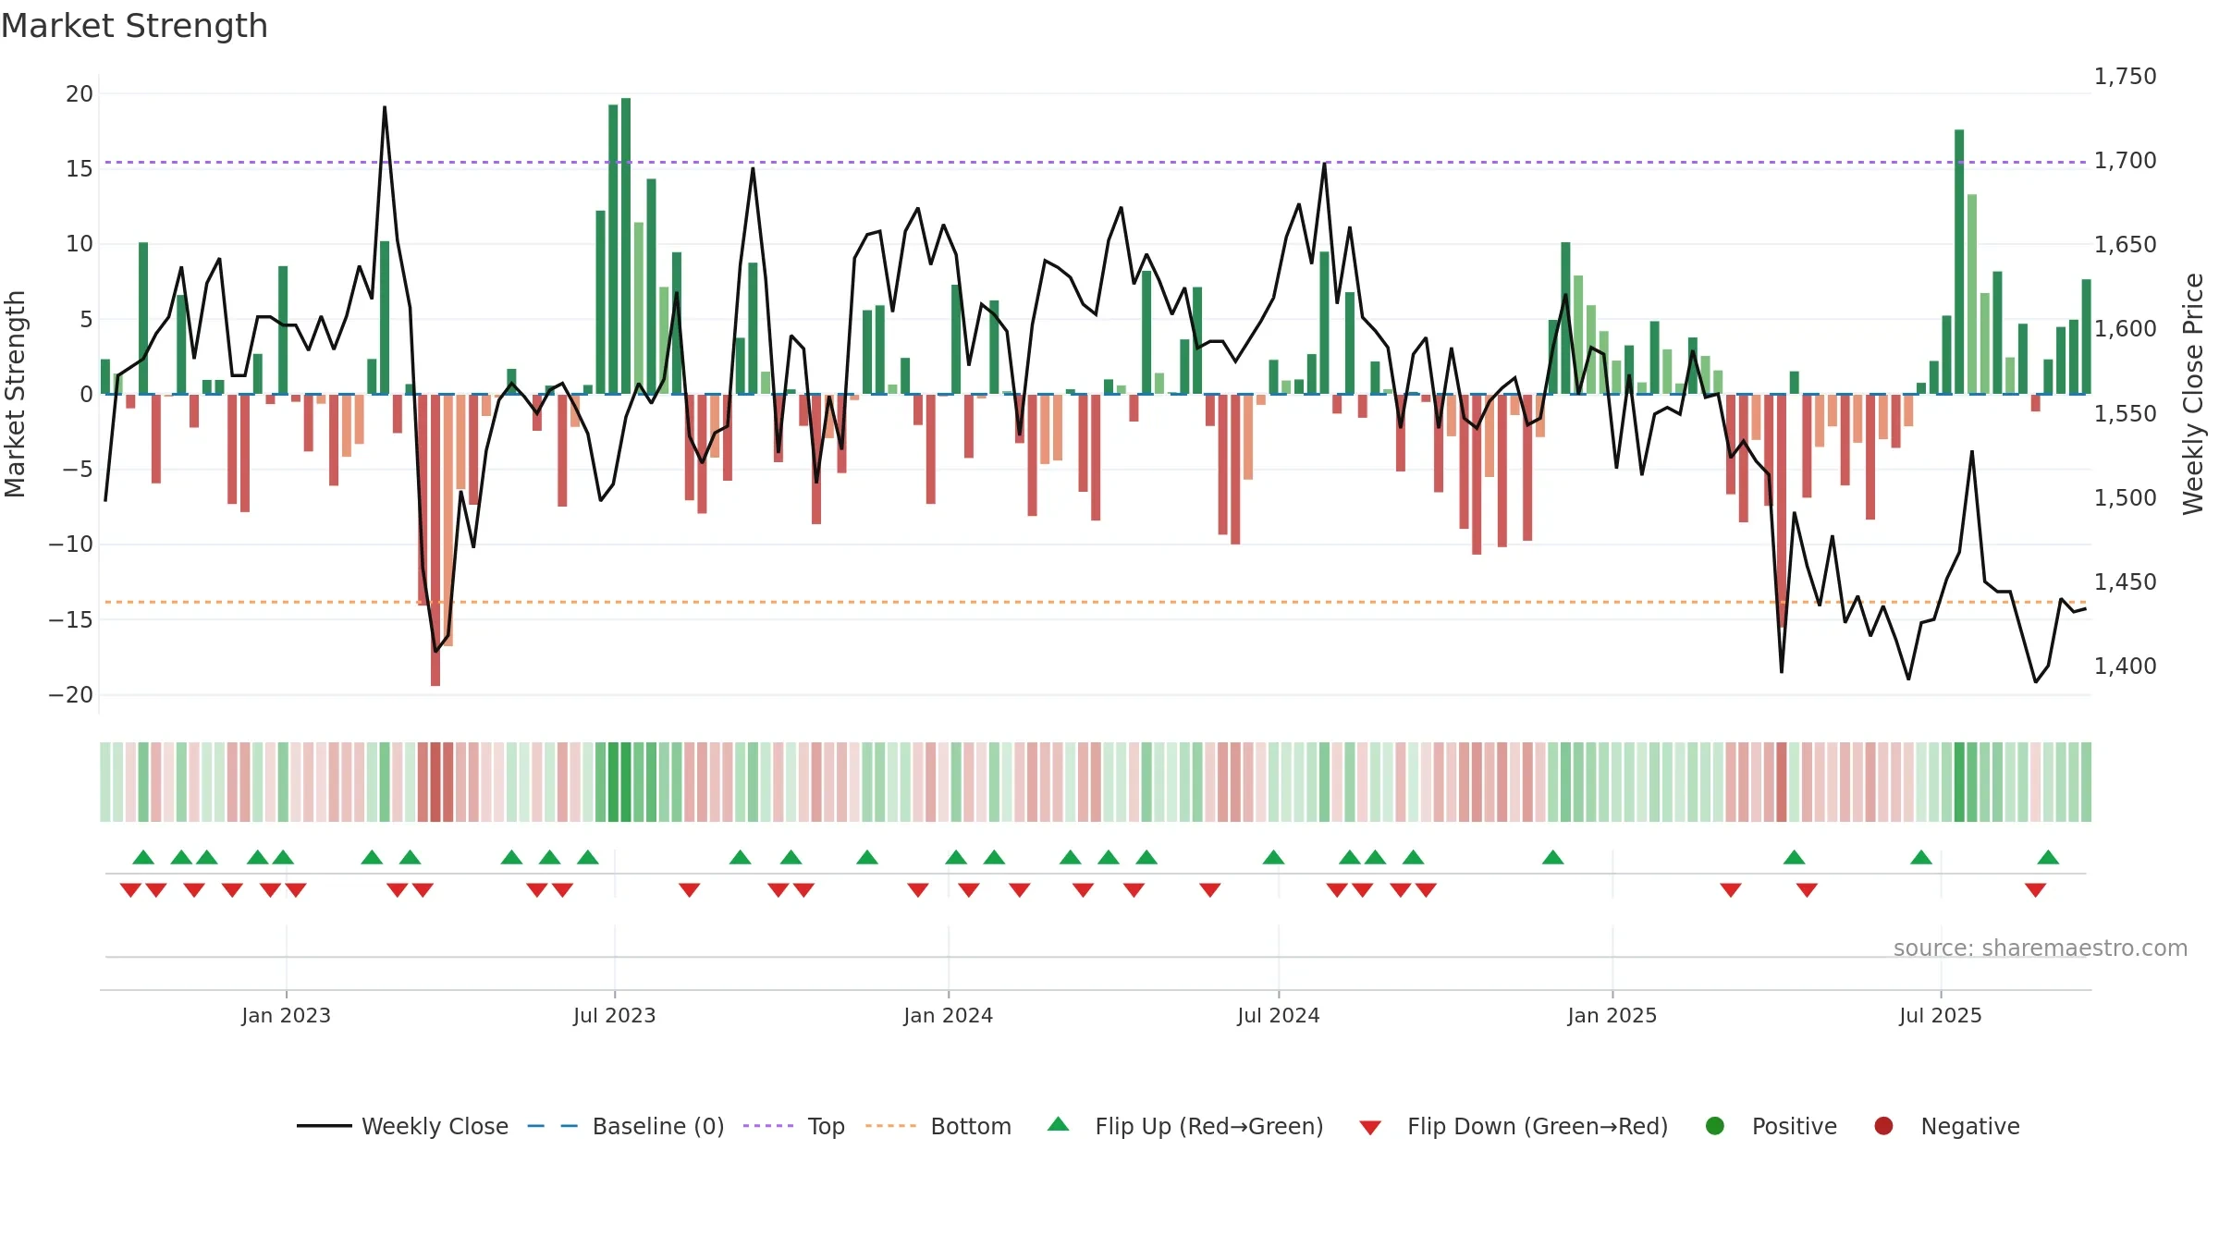Click the 1,600 price axis tick
This screenshot has width=2219, height=1248.
2125,329
